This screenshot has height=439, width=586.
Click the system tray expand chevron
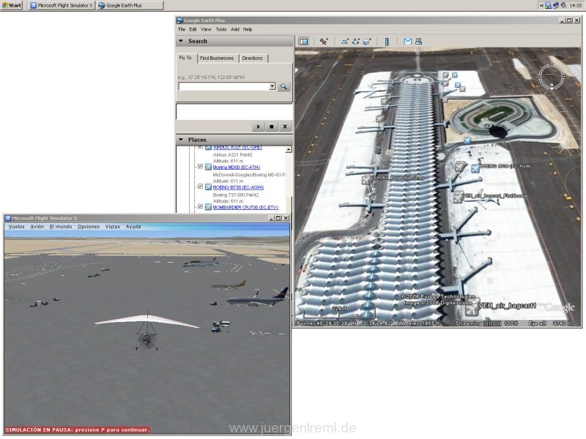[541, 5]
